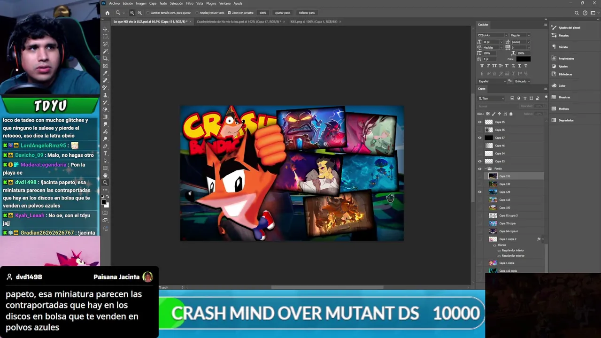Hide layer Capa 95
Screen dimensions: 601x338
480,122
